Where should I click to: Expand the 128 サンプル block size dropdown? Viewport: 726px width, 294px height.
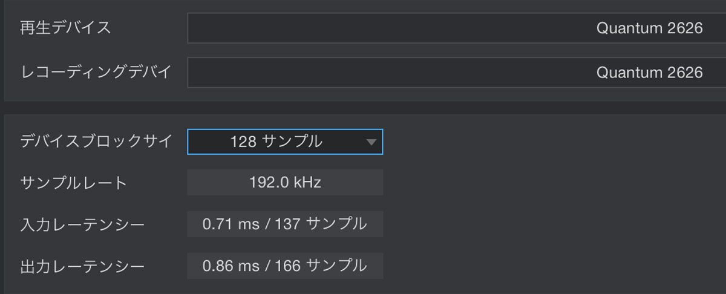coord(285,142)
